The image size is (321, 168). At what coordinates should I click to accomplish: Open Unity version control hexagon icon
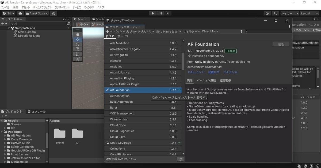[54, 13]
